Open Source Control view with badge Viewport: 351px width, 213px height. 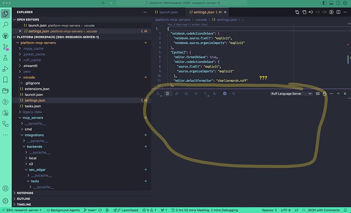coord(6,47)
